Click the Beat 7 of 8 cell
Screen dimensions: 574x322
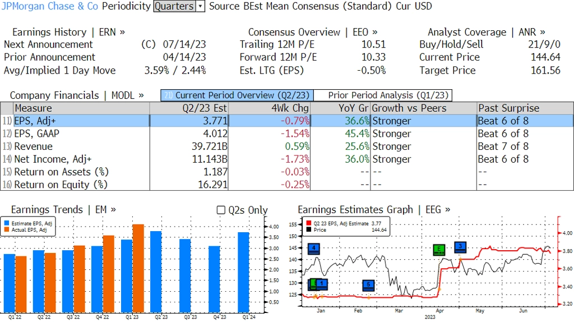503,146
